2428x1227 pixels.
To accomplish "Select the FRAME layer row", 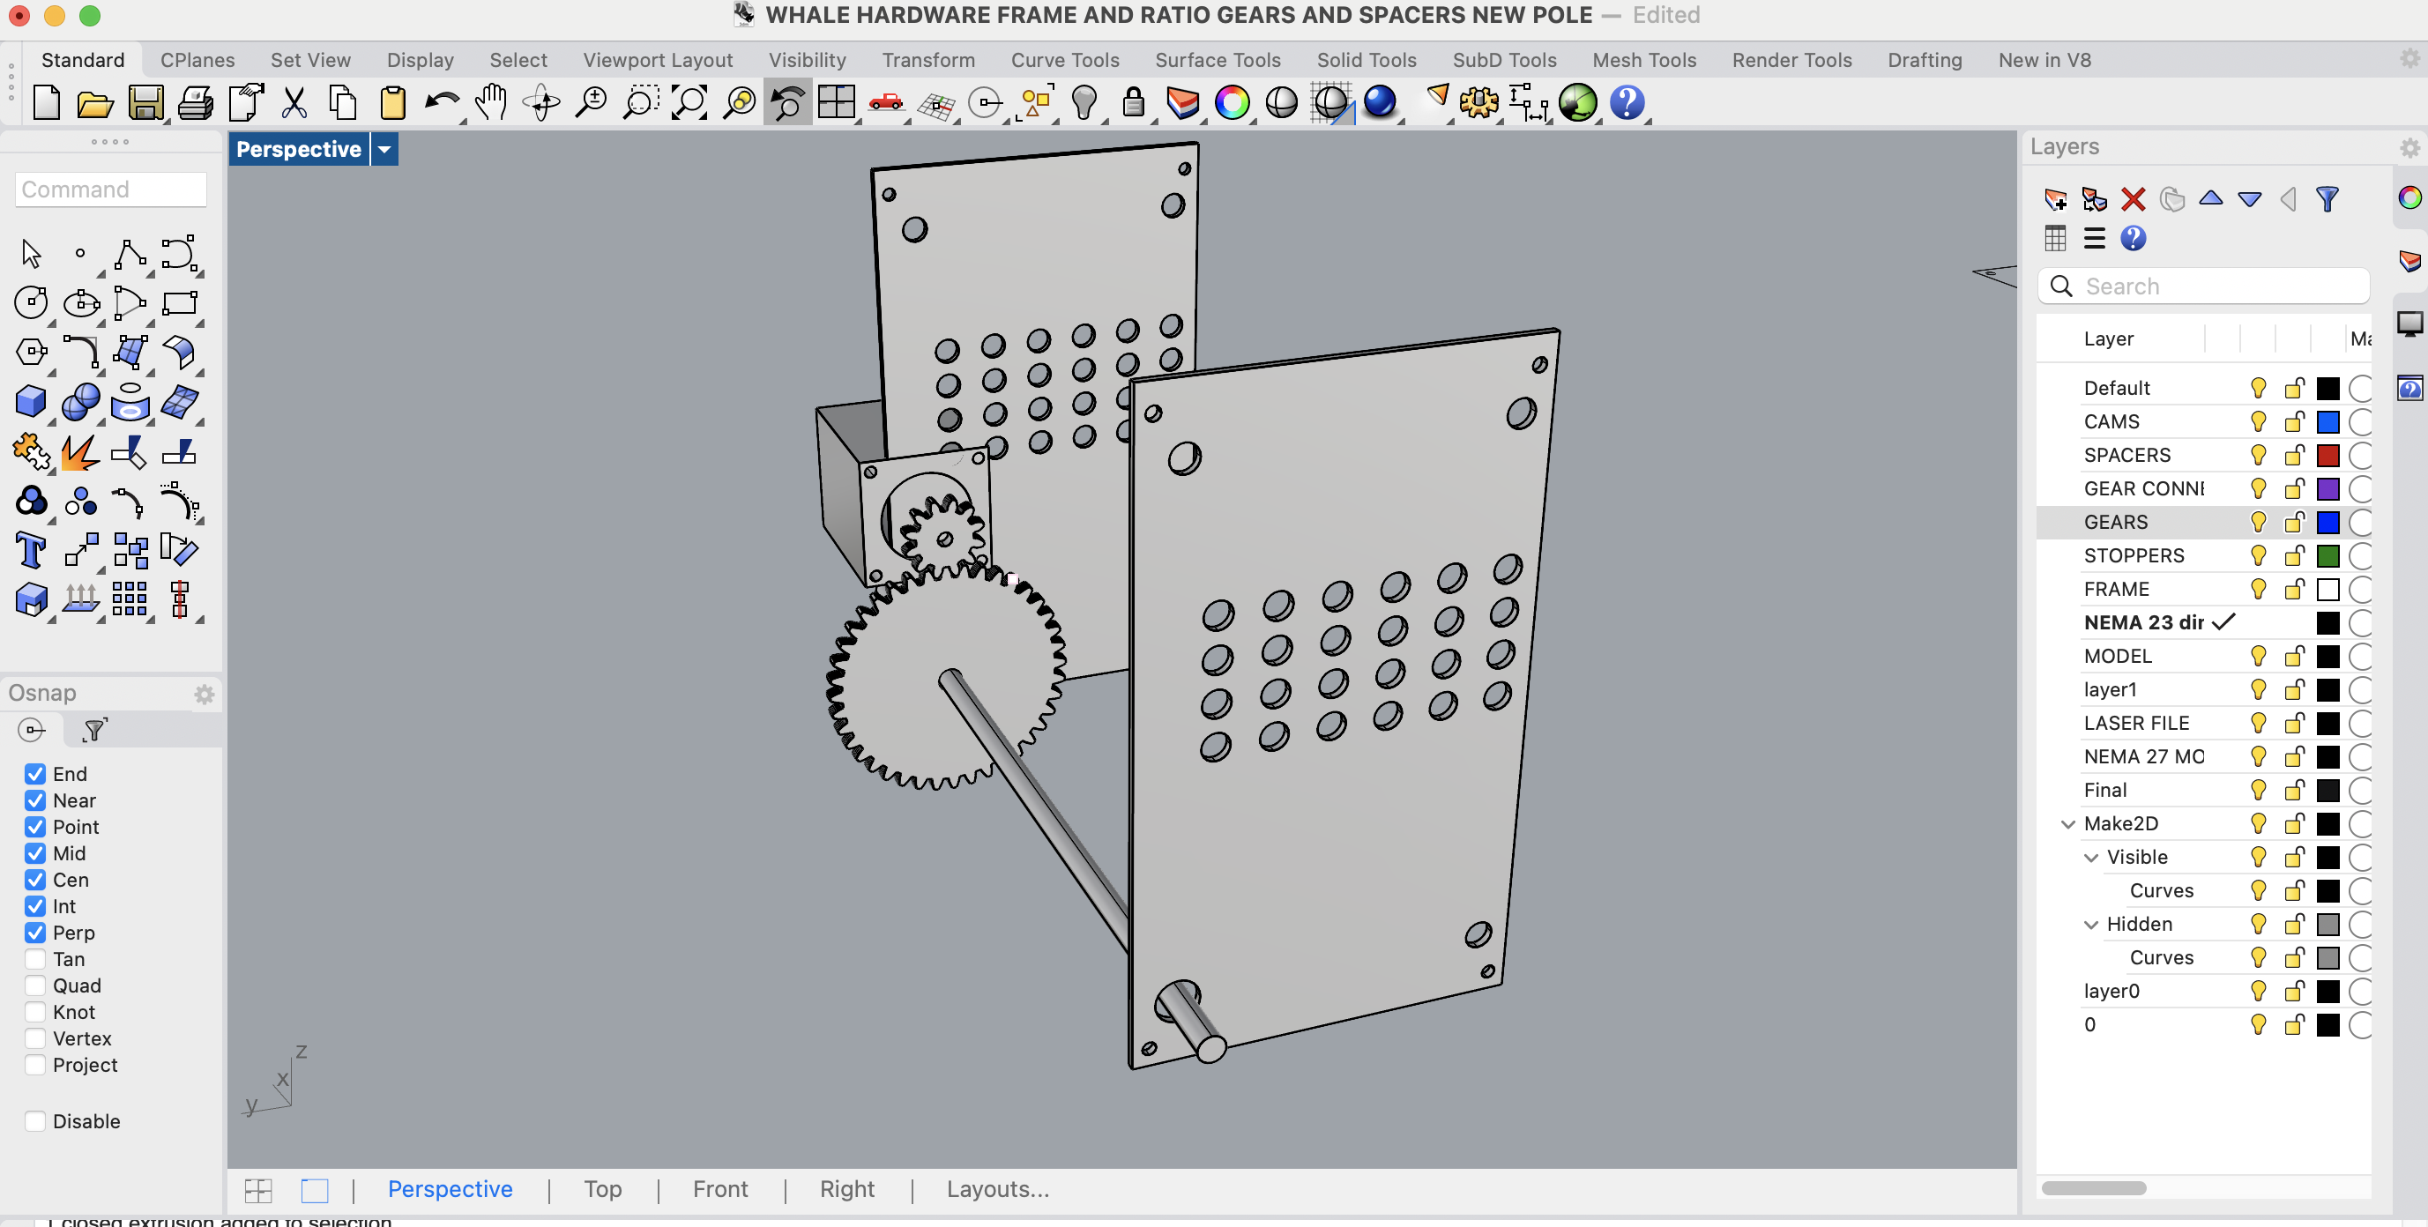I will pos(2202,589).
